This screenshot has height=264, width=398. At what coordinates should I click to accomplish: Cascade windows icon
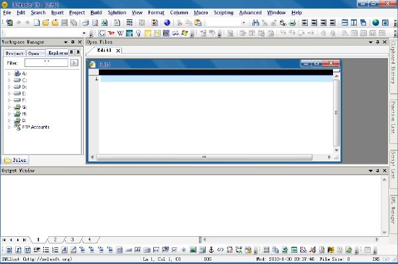point(364,23)
